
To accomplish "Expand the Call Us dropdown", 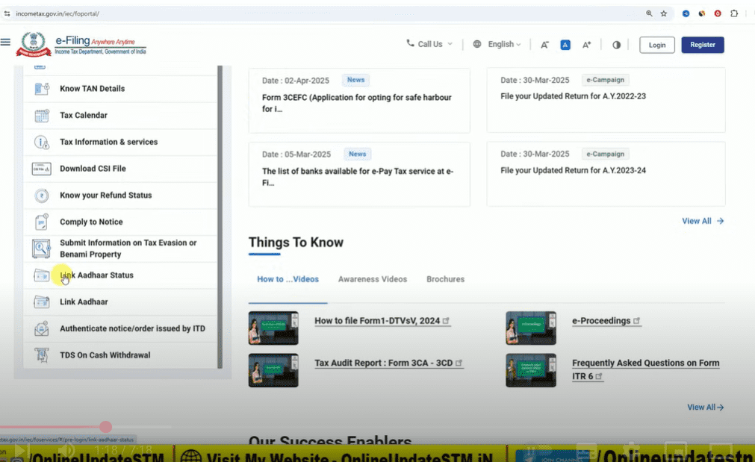I will click(x=429, y=44).
